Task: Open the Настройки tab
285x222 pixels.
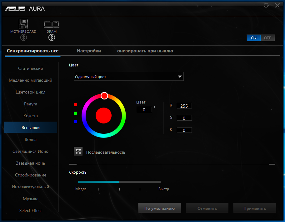Action: (x=89, y=51)
